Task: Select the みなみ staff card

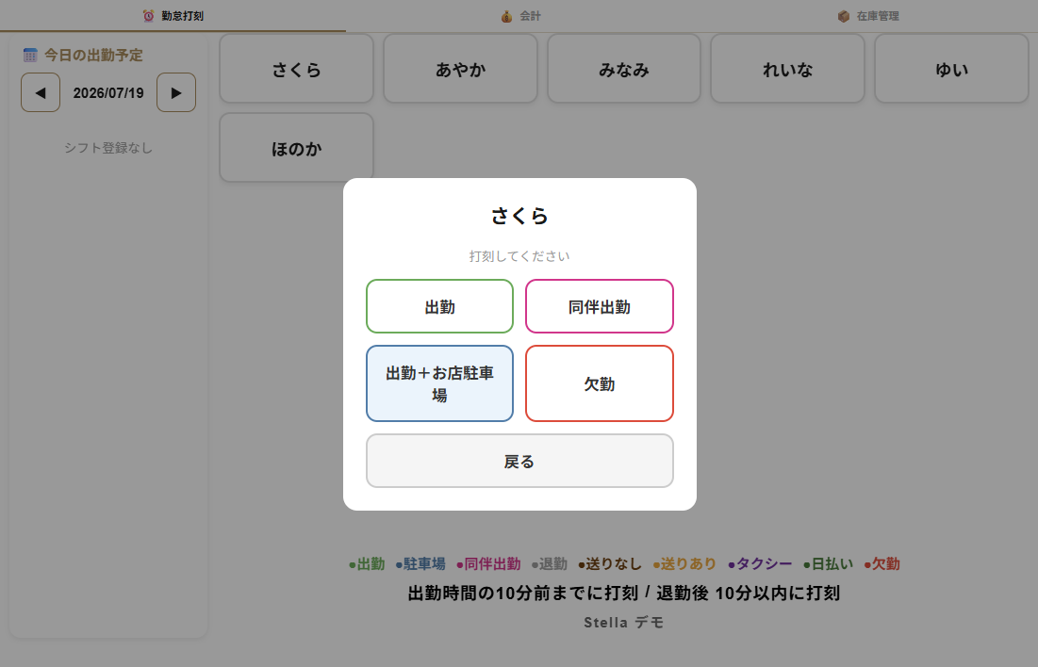Action: coord(623,69)
